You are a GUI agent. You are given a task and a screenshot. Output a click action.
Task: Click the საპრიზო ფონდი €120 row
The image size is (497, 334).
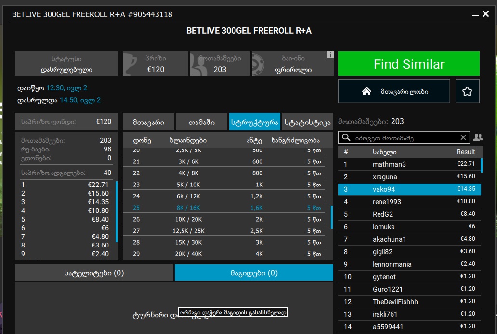pos(66,122)
